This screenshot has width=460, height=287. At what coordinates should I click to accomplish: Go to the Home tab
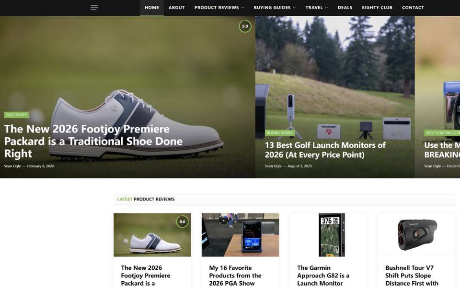point(151,8)
